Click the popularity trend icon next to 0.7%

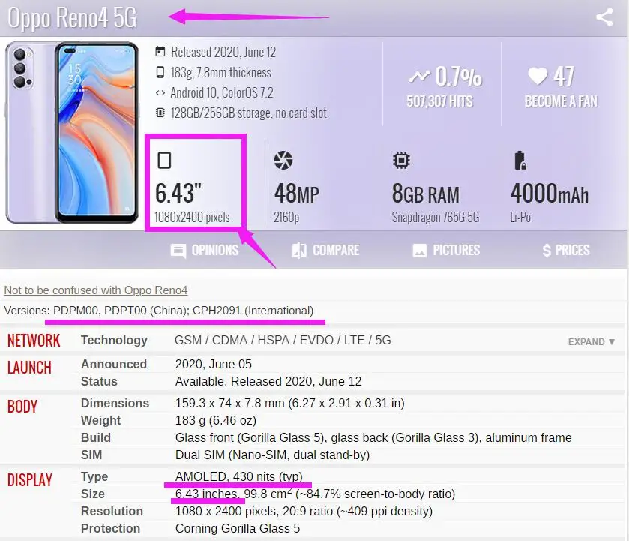click(419, 76)
